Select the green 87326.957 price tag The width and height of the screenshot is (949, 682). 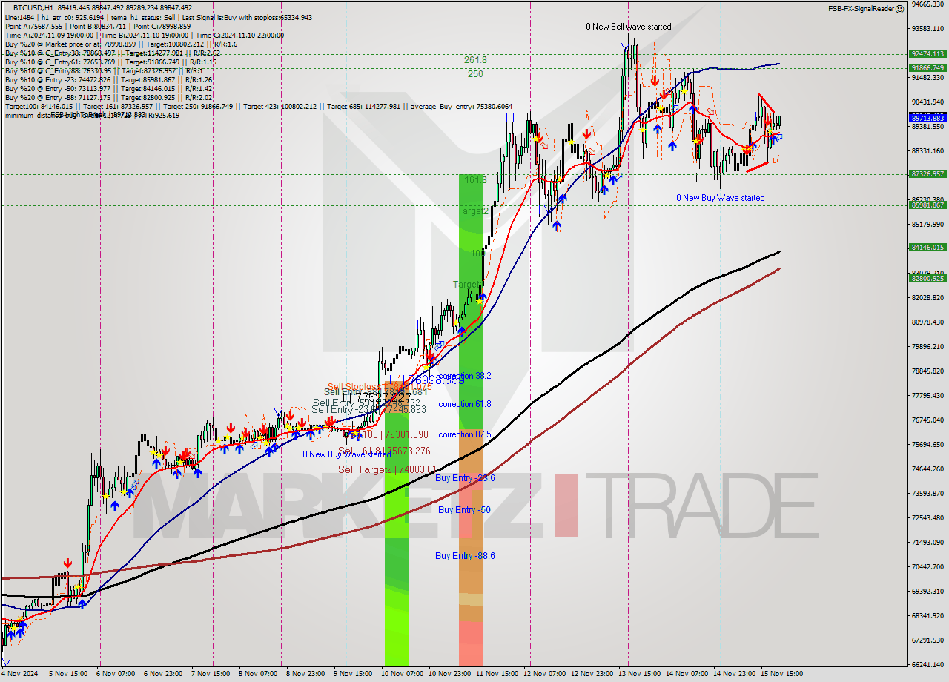click(x=927, y=173)
